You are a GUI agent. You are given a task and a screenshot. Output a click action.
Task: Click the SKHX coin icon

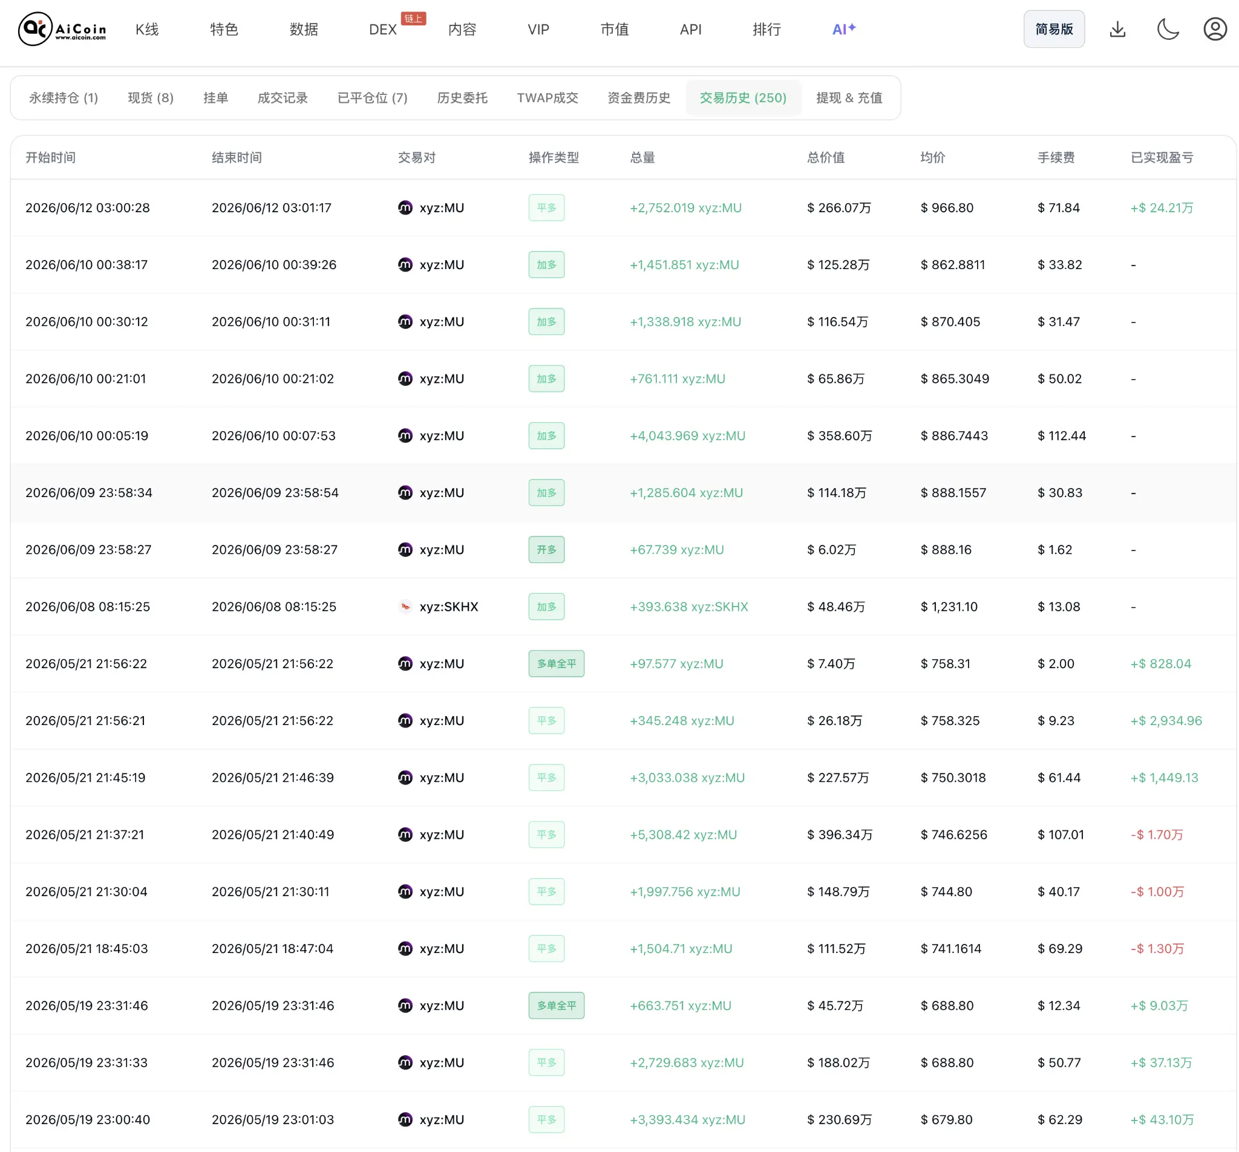point(405,607)
